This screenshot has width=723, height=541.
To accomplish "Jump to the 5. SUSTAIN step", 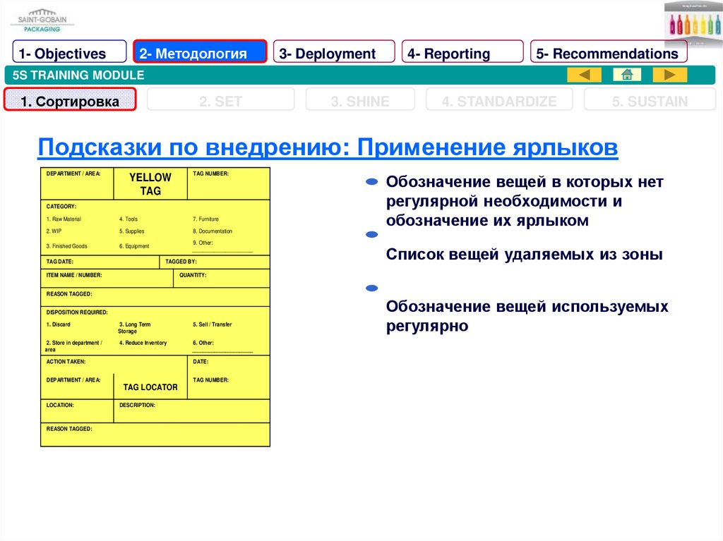I will coord(649,101).
